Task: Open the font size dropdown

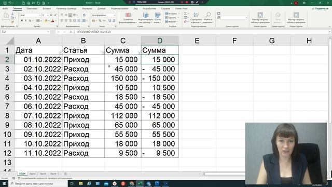Action: click(x=48, y=15)
